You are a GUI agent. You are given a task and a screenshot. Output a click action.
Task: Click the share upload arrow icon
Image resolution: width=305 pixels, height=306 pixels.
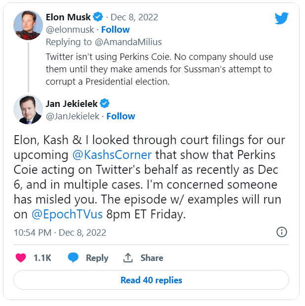pos(128,258)
